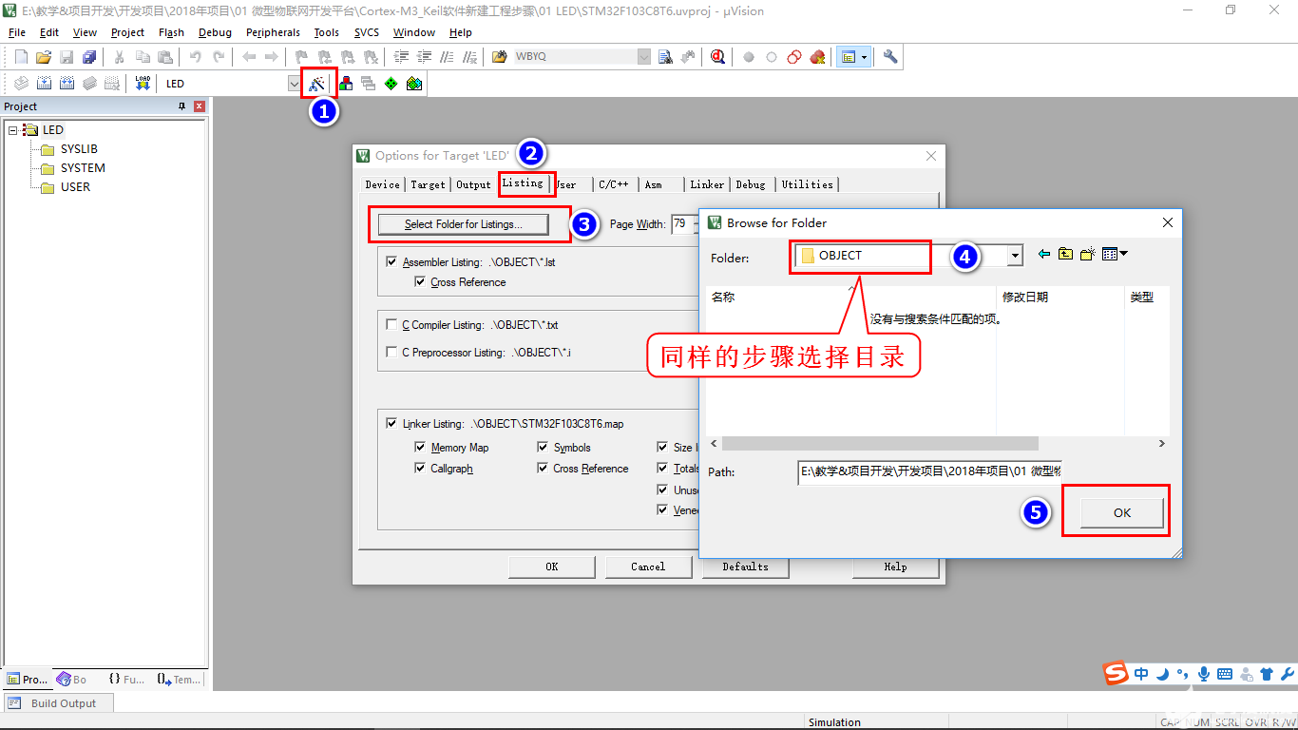Click the Save All toolbar icon

(89, 57)
